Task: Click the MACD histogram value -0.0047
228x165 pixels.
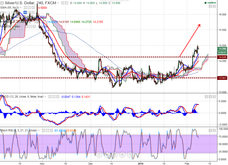Action: point(66,97)
